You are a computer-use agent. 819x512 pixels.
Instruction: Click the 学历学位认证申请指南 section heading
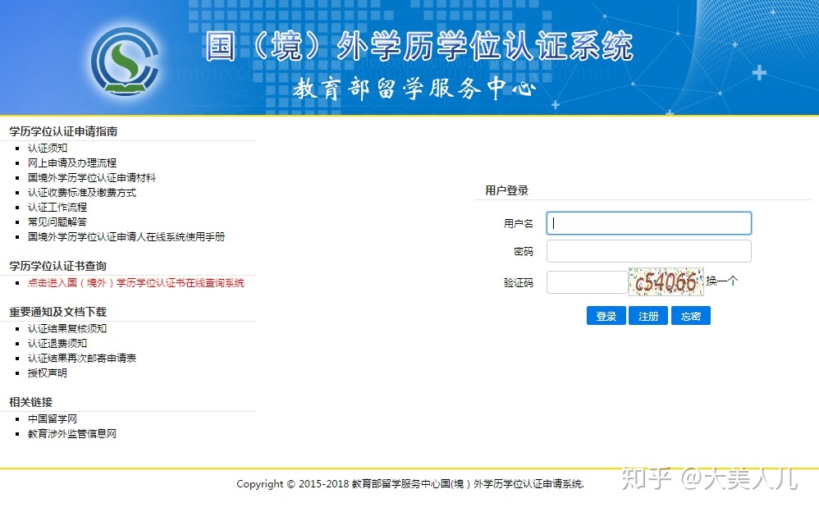click(x=63, y=131)
